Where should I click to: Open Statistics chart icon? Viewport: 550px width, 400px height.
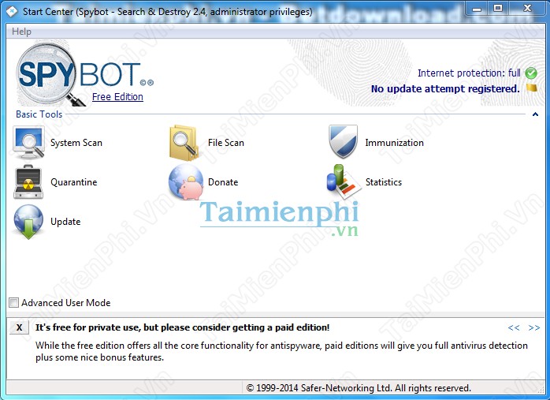tap(344, 181)
